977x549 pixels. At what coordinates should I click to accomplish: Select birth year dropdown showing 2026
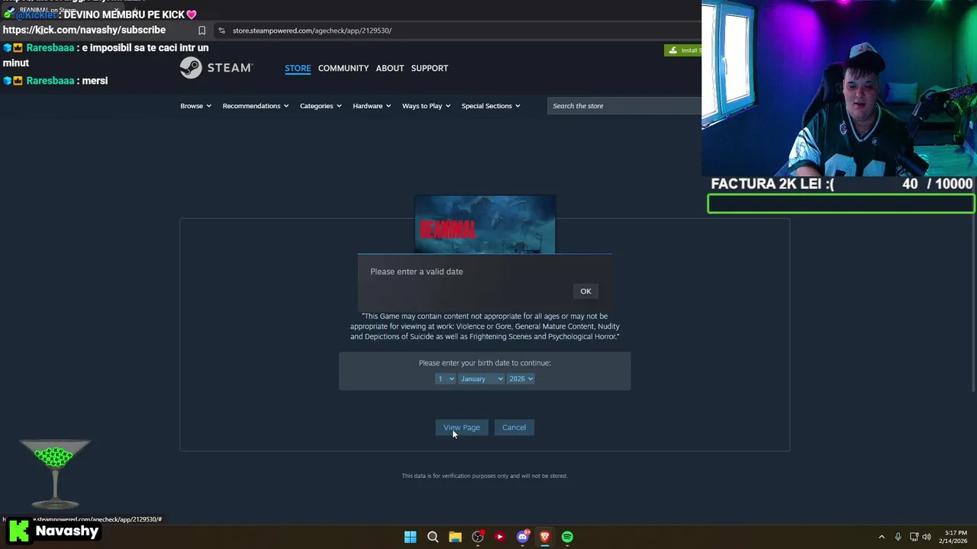[x=521, y=379]
